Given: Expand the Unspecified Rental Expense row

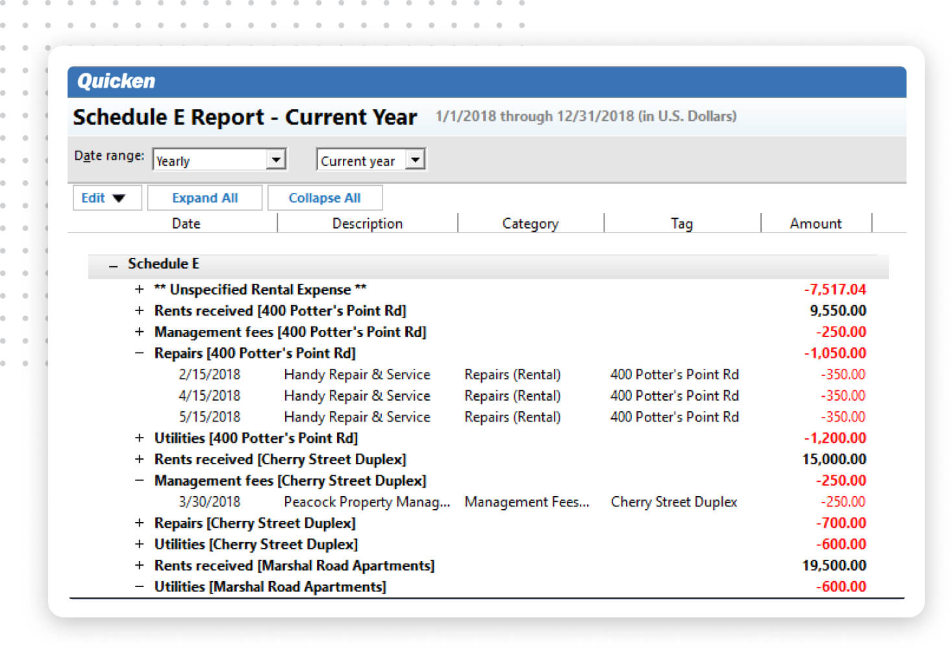Looking at the screenshot, I should pos(139,290).
